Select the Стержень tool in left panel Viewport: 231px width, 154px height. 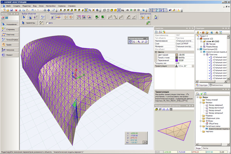pyautogui.click(x=9, y=29)
